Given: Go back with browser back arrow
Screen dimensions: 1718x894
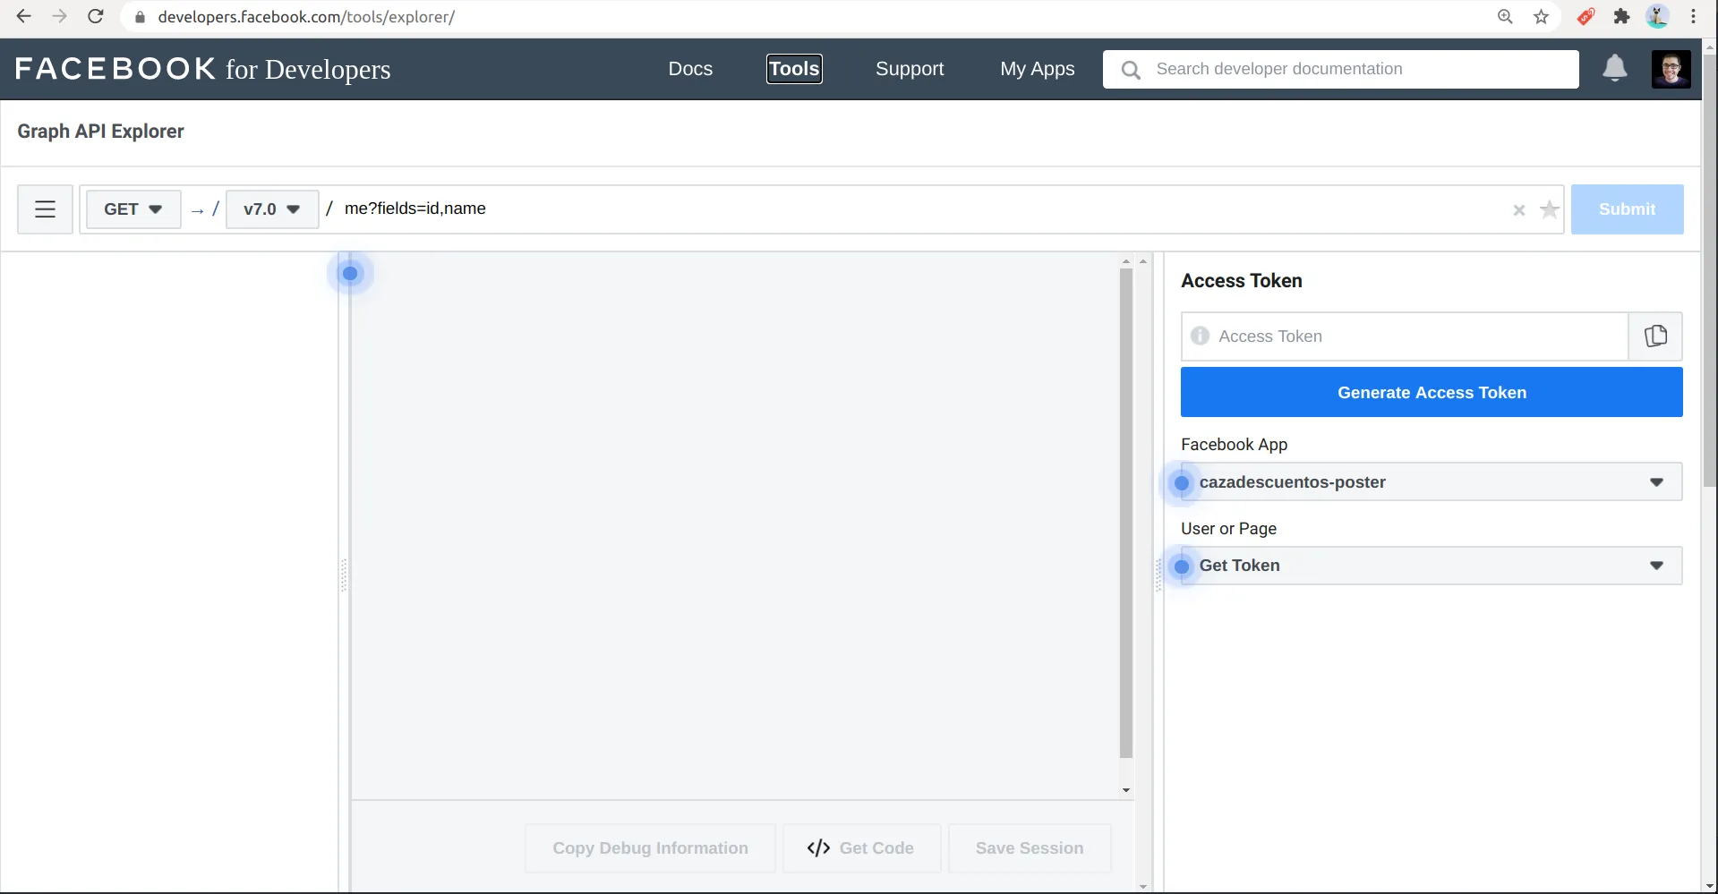Looking at the screenshot, I should coord(23,16).
